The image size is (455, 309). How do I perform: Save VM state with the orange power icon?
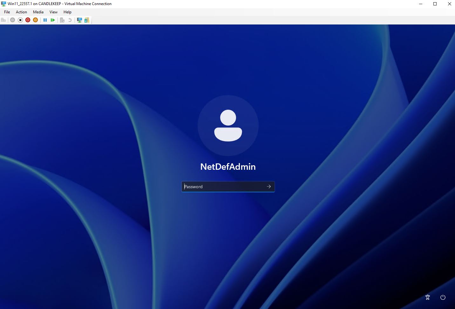tap(36, 20)
